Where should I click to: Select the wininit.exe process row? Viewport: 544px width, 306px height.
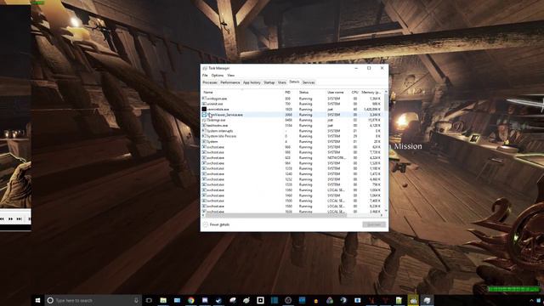292,104
